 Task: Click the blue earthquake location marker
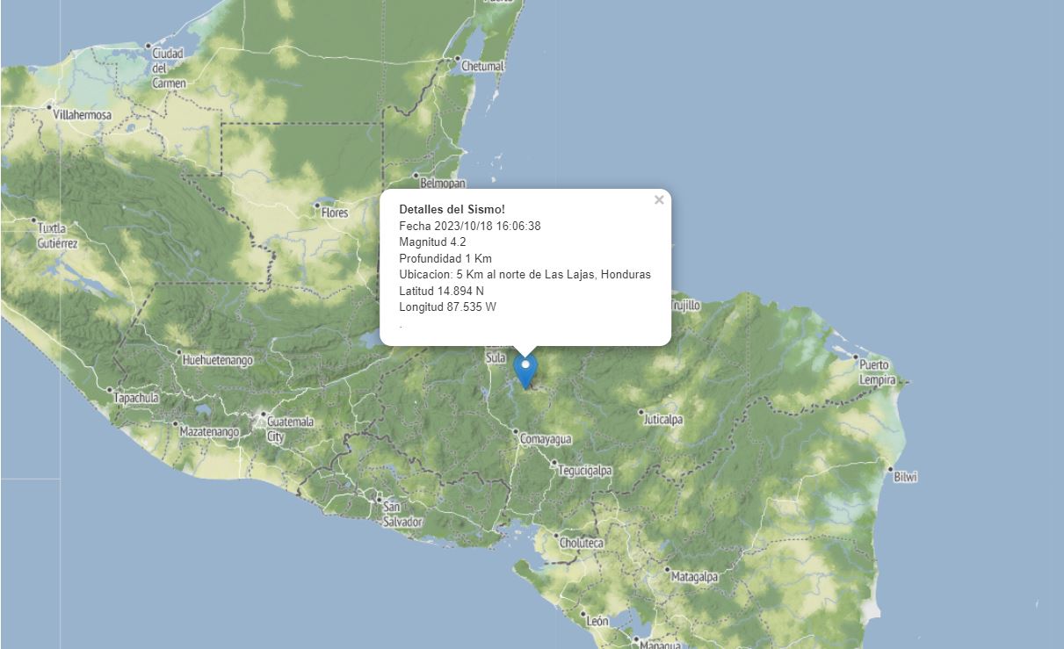click(525, 371)
